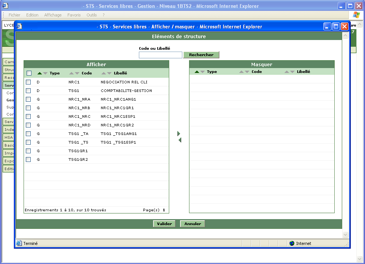Sort Masquer list by Code ascending
The image size is (365, 264).
click(x=241, y=72)
